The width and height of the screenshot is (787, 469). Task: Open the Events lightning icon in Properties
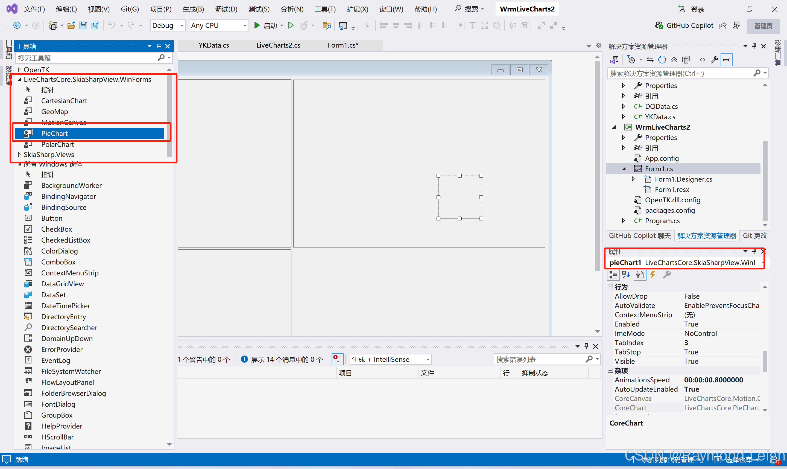(x=653, y=275)
